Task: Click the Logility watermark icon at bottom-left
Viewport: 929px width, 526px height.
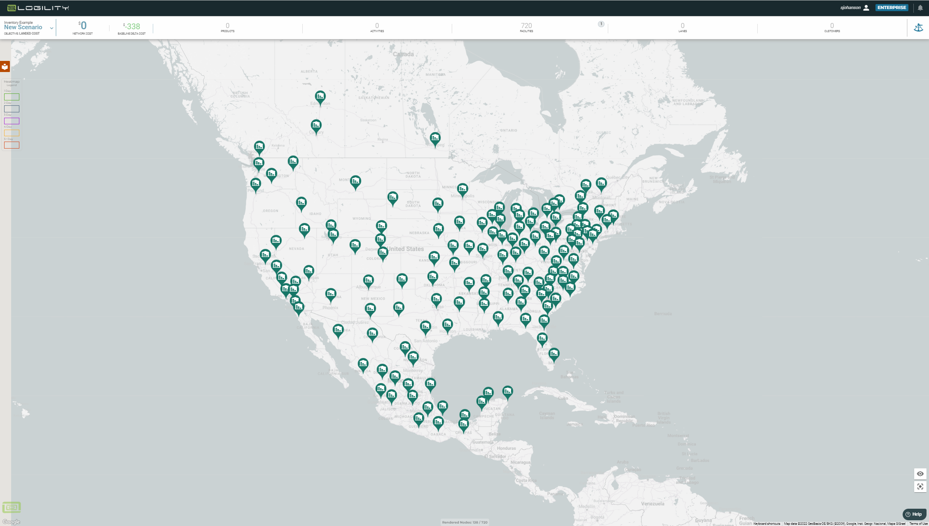Action: (x=12, y=507)
